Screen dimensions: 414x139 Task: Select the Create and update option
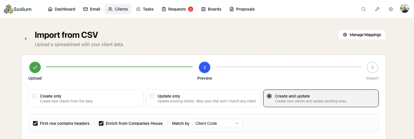coord(321,98)
